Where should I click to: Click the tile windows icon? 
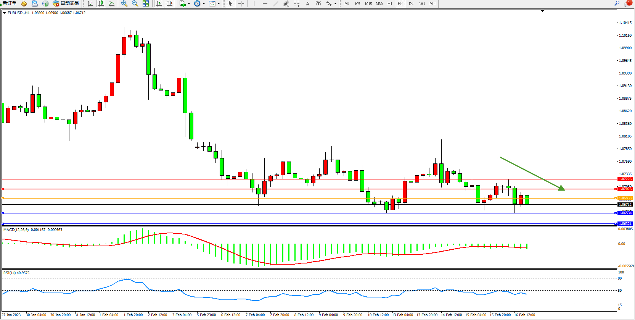[x=146, y=3]
